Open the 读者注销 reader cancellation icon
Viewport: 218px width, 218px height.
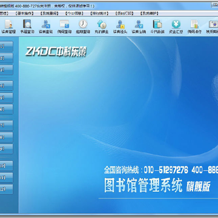pyautogui.click(x=139, y=27)
